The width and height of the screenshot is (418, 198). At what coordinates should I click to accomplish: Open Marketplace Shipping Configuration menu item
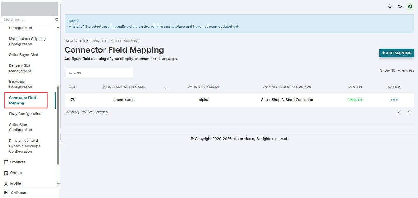[x=27, y=42]
